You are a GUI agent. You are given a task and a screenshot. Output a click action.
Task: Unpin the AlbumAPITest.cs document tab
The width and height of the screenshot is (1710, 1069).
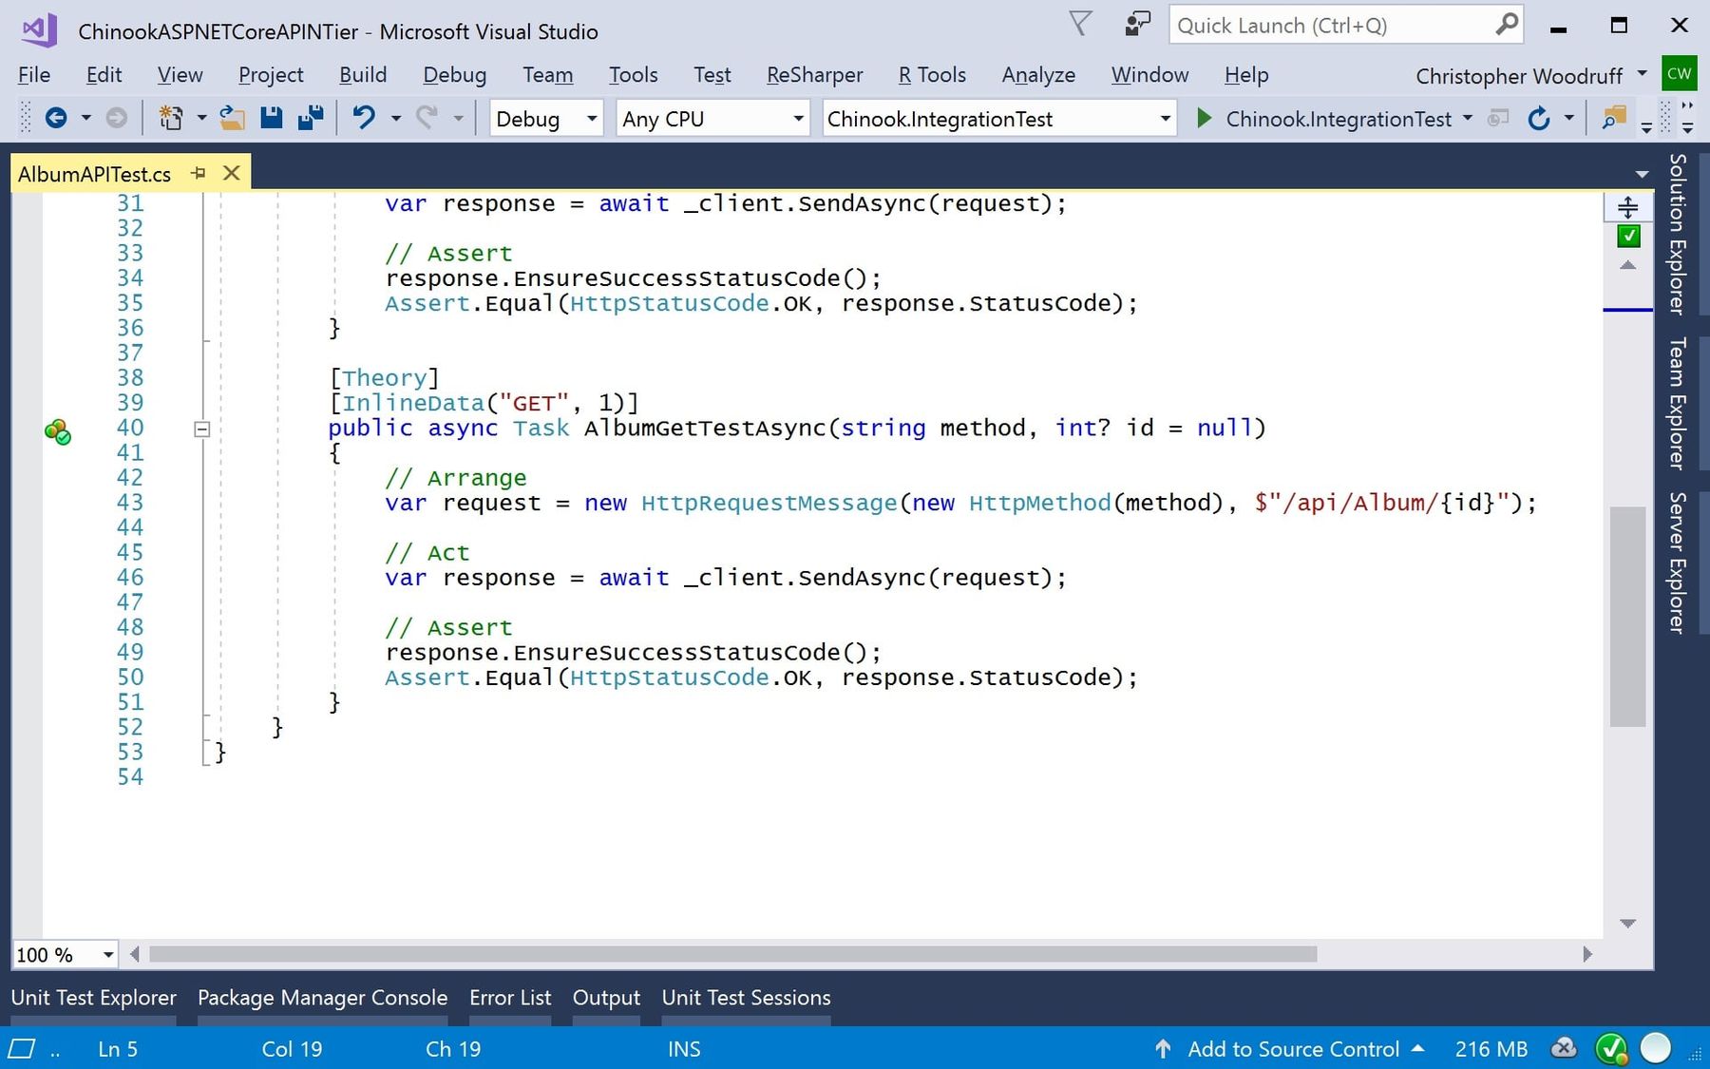199,173
